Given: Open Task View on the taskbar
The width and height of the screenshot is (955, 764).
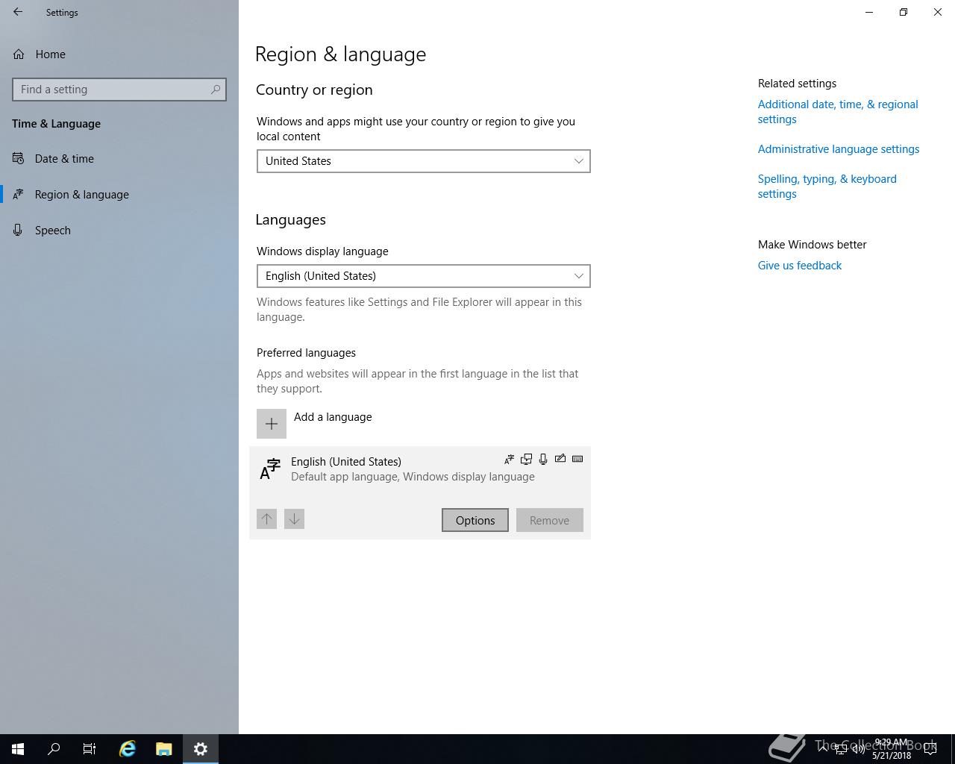Looking at the screenshot, I should [90, 749].
